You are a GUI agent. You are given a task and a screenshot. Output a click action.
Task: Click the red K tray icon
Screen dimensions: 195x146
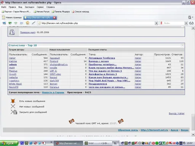[x=170, y=143]
